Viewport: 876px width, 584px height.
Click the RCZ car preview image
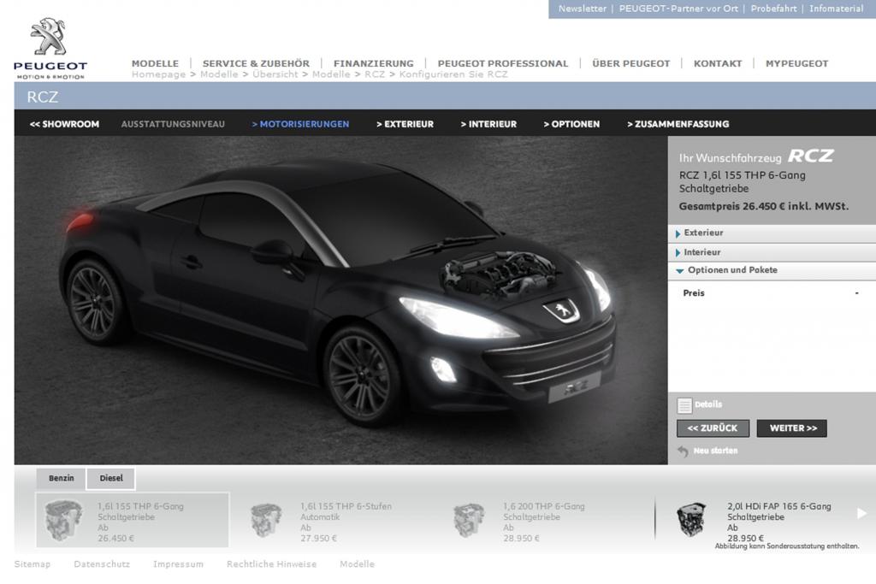(340, 300)
